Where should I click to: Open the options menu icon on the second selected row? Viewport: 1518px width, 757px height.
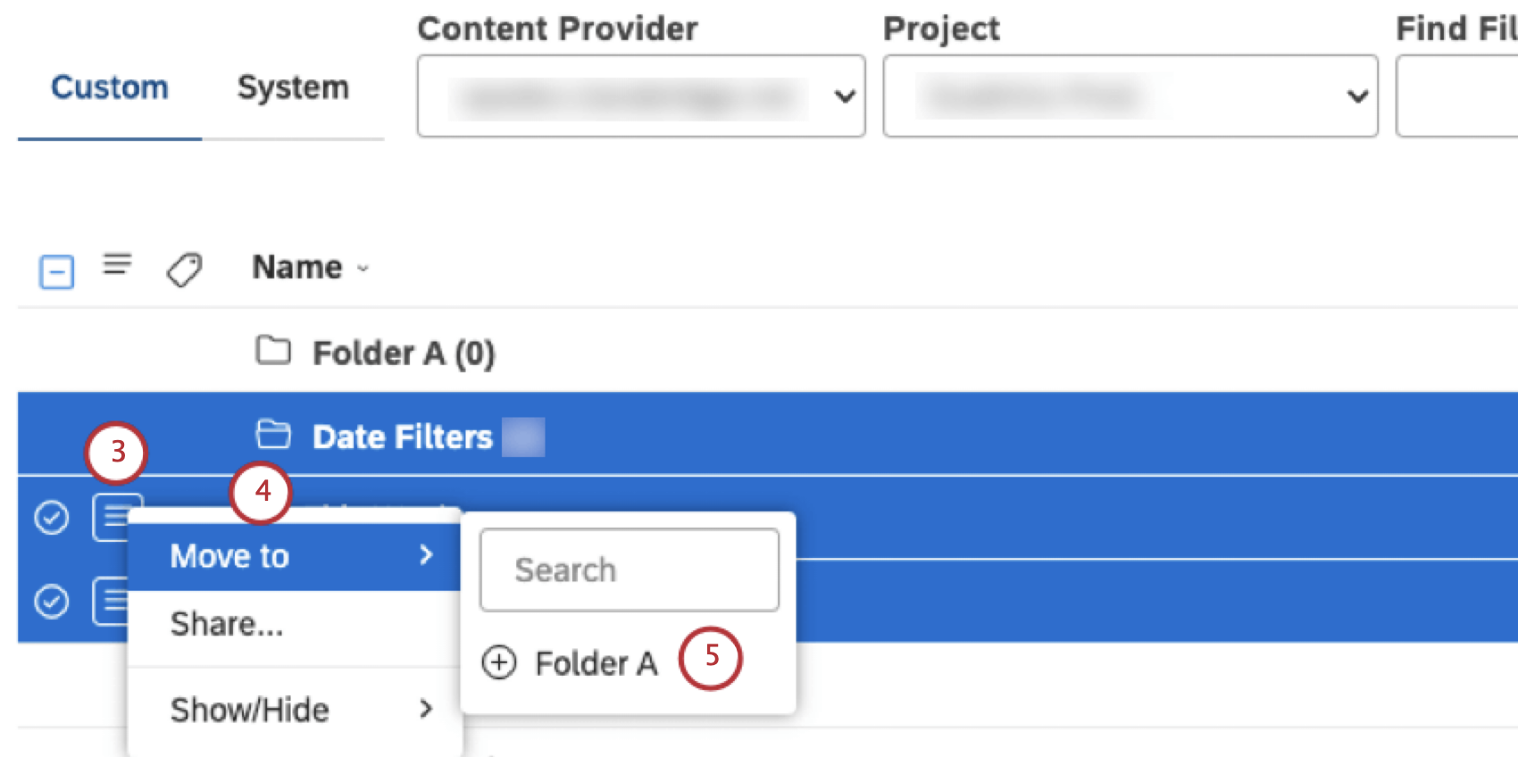click(x=115, y=601)
